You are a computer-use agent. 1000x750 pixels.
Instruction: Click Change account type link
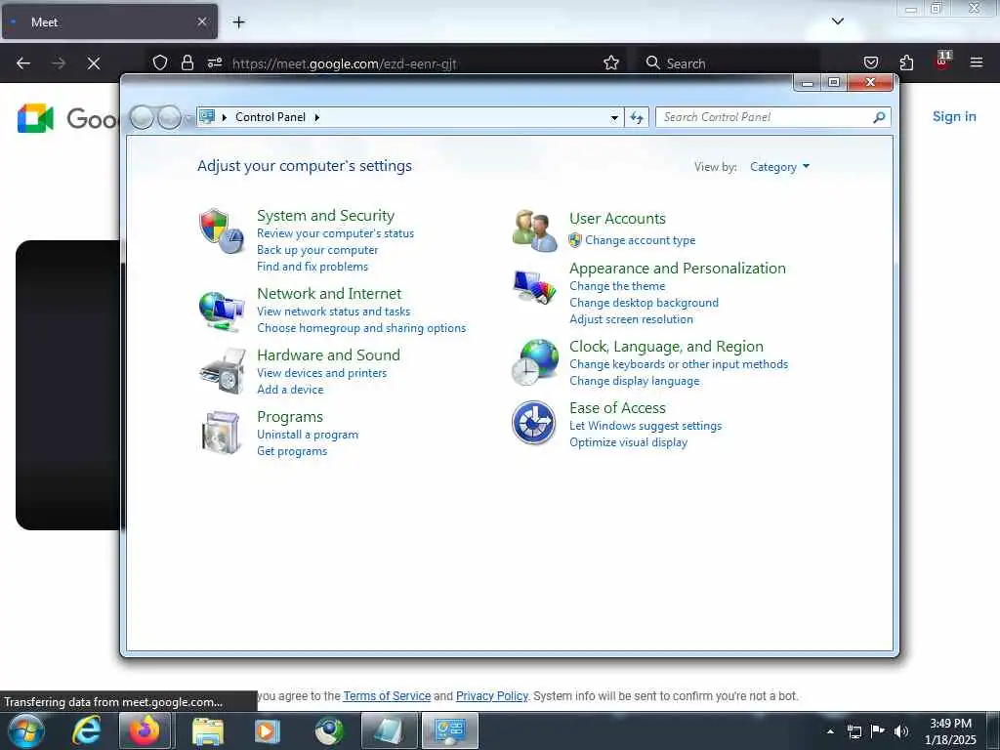click(x=640, y=240)
